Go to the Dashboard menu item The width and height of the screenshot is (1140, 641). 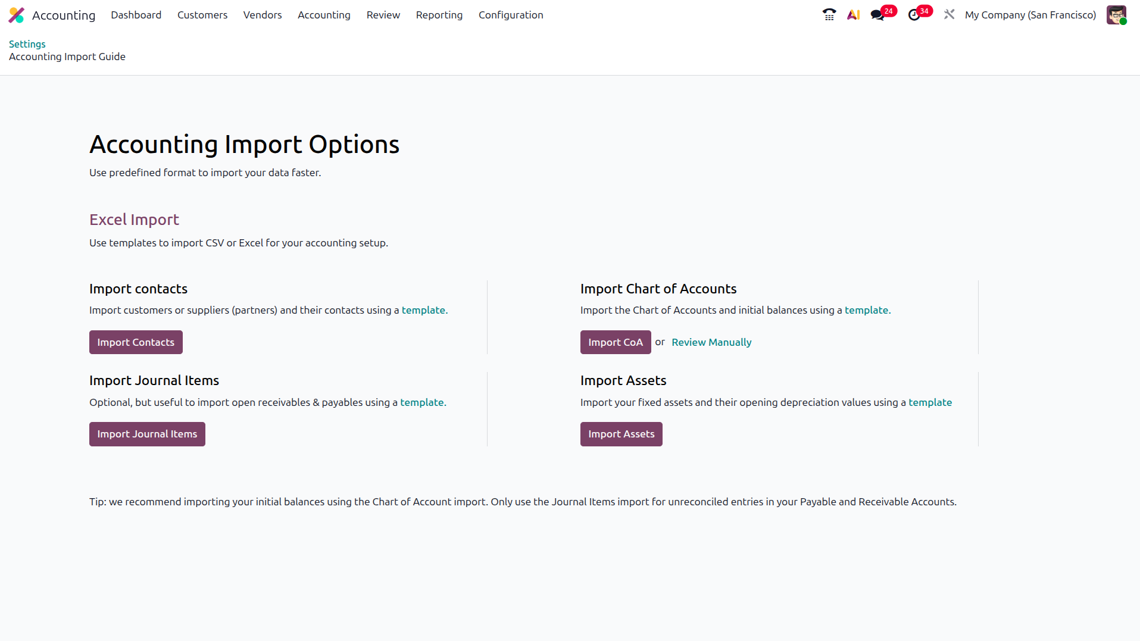tap(136, 15)
